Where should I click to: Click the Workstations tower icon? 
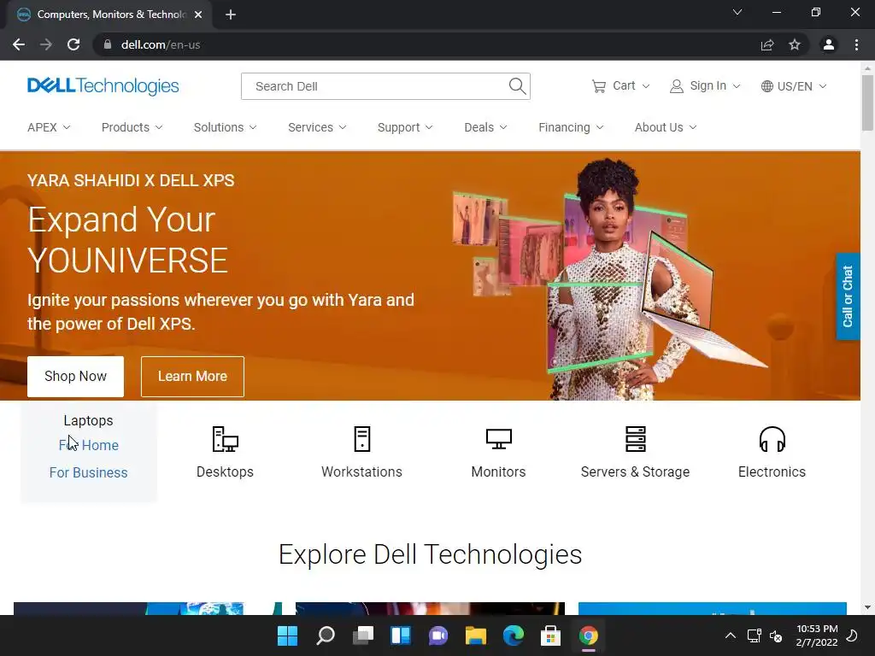(x=362, y=439)
